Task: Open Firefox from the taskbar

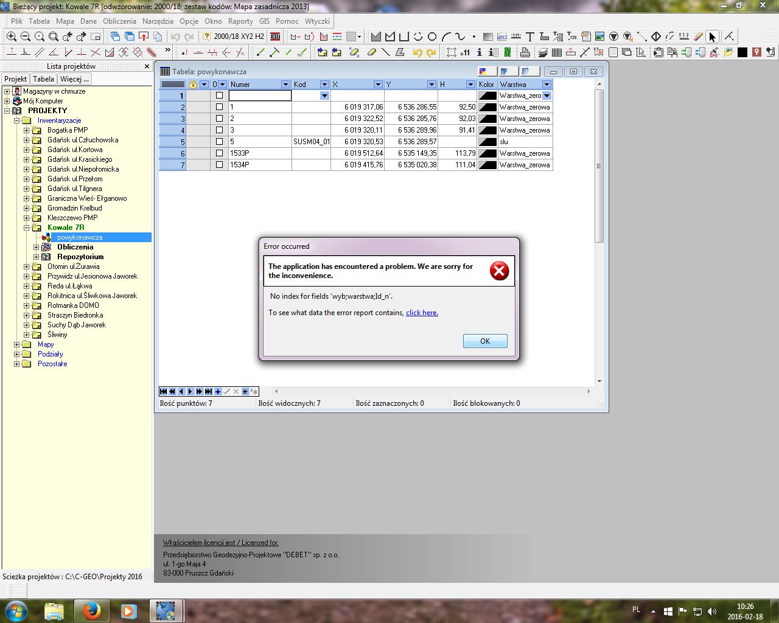Action: [x=92, y=610]
